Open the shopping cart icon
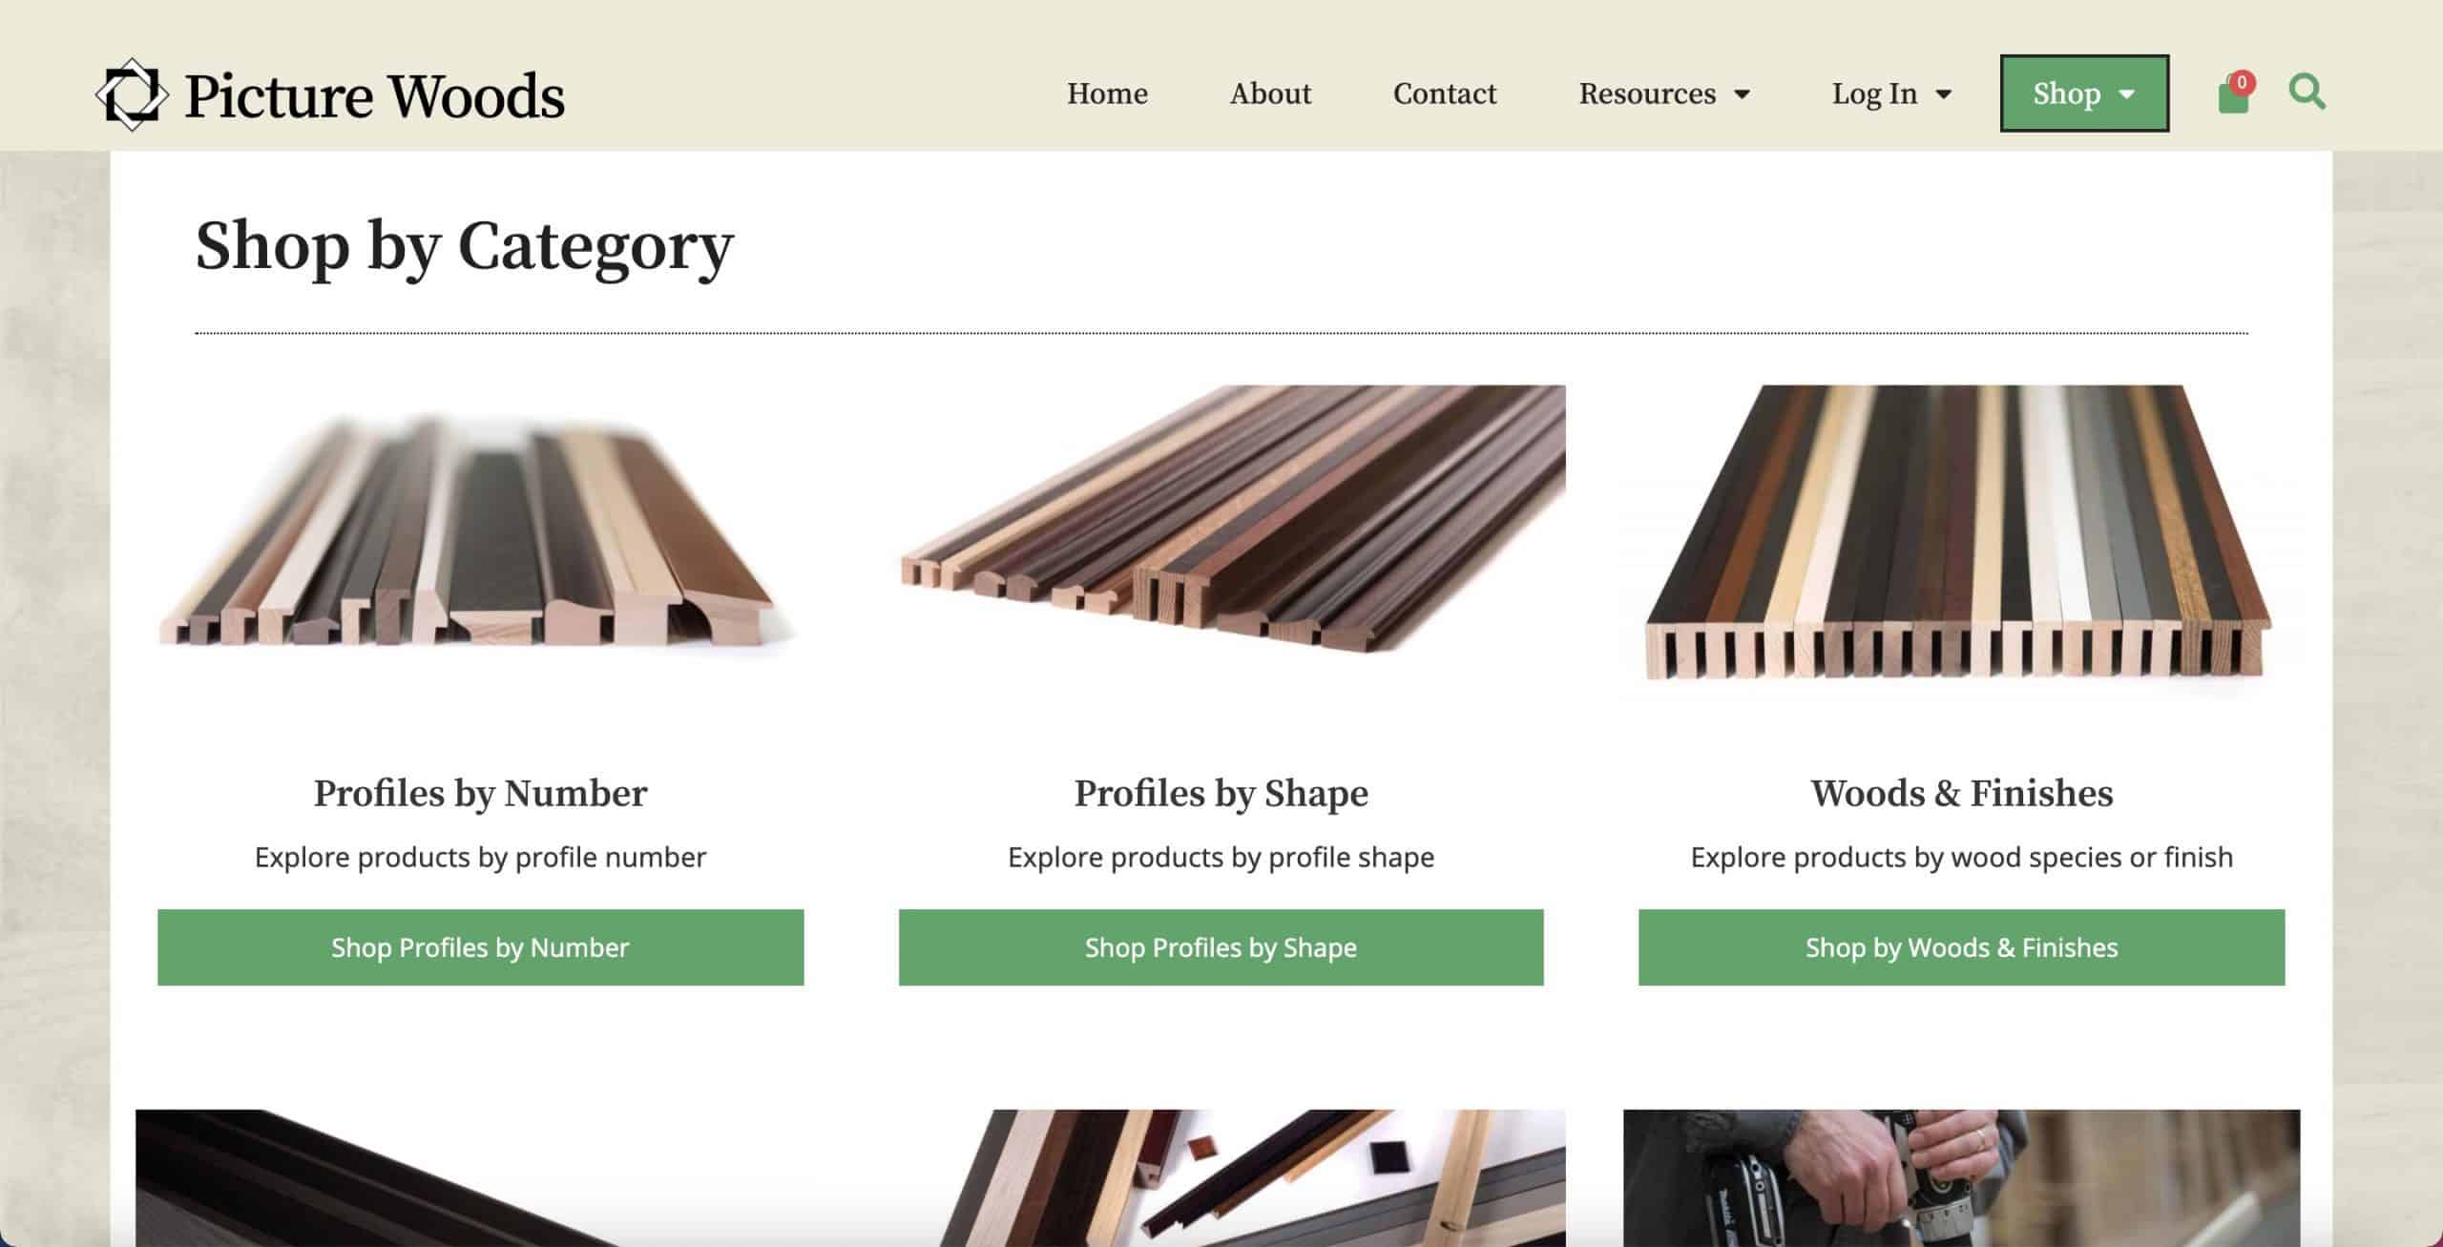 pyautogui.click(x=2235, y=94)
